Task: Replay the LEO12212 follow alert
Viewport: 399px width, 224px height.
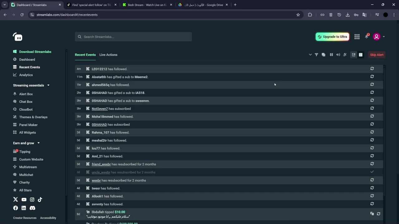Action: (372, 68)
